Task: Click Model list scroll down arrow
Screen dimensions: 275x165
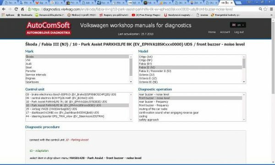Action: tap(244, 82)
